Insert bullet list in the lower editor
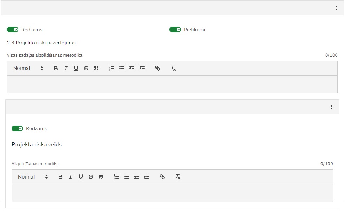 [x=127, y=177]
